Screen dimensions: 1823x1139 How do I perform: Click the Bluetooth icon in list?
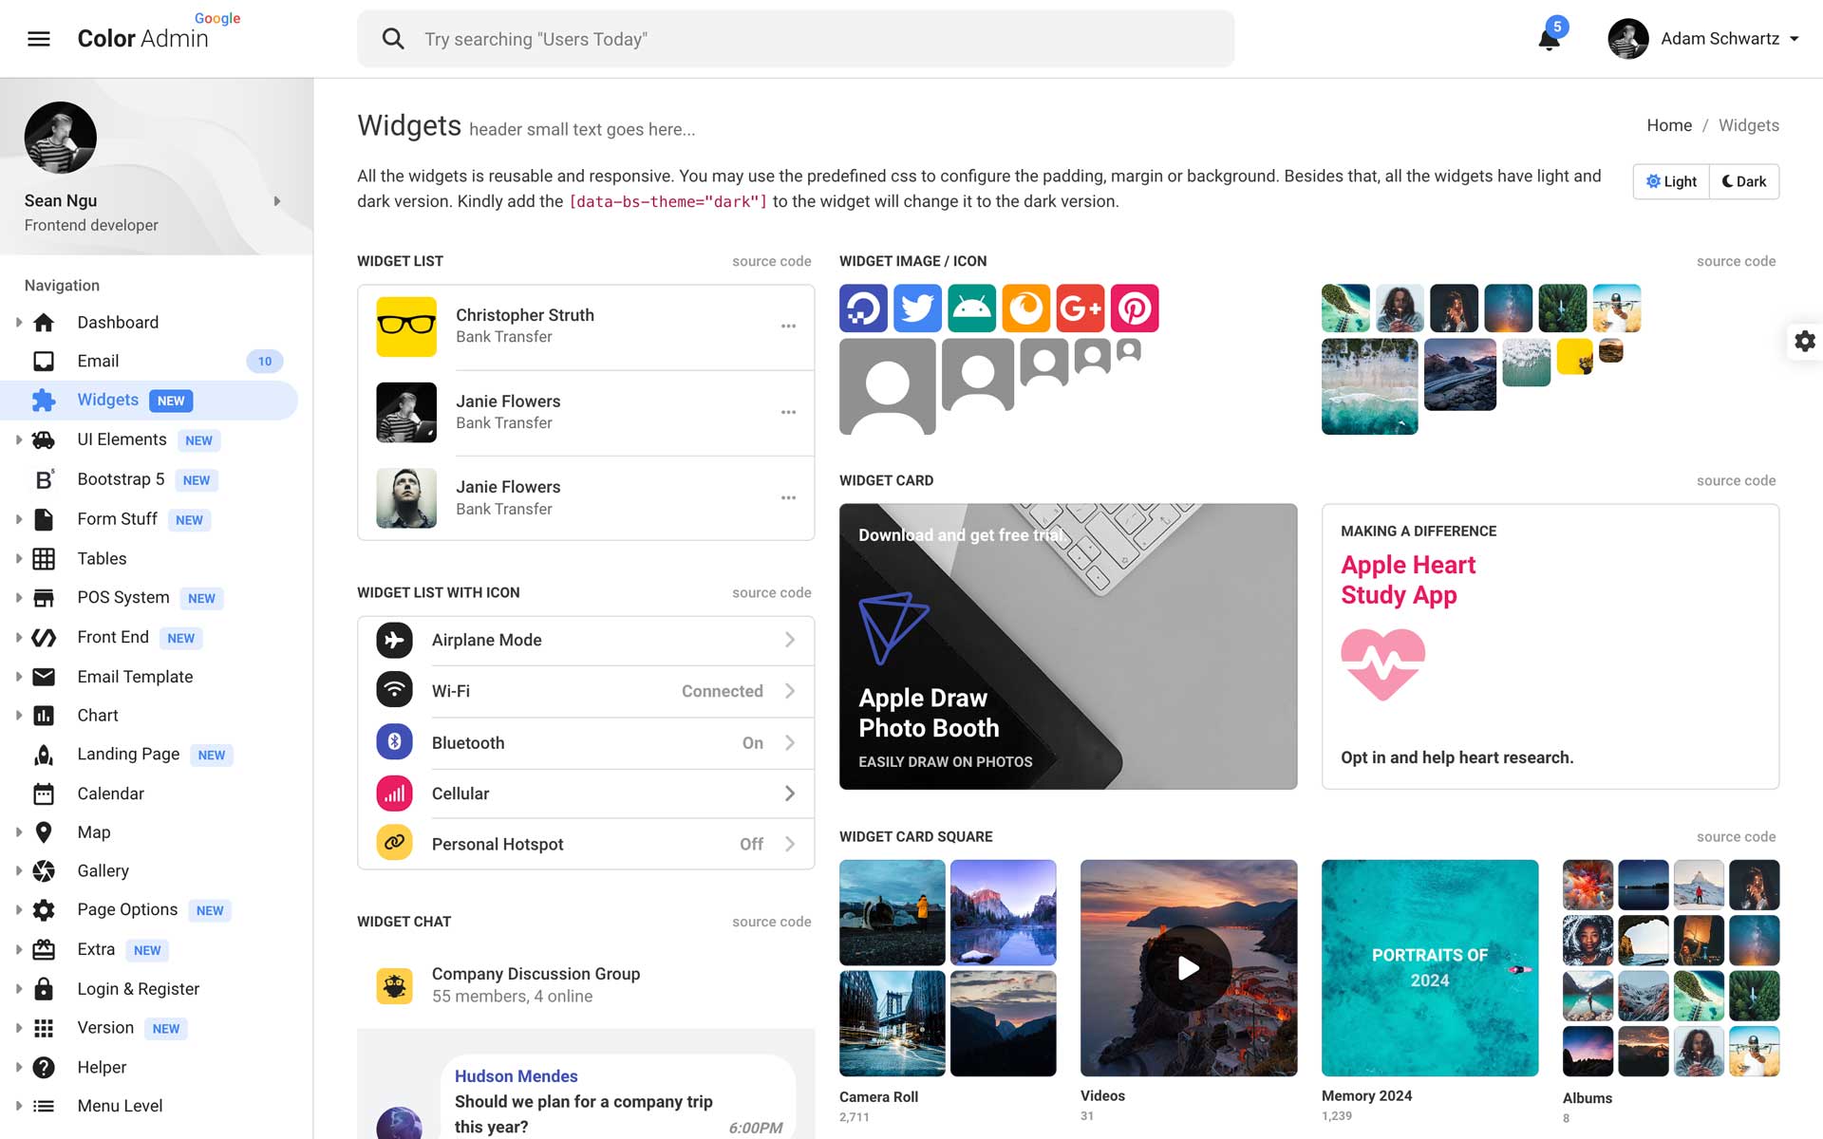click(x=394, y=742)
